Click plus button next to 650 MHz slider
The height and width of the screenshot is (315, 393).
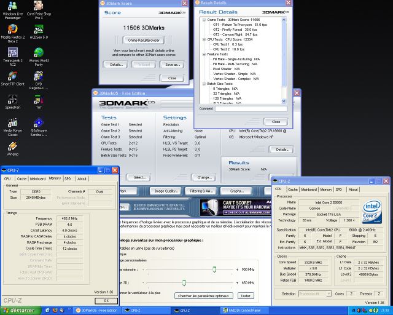click(237, 283)
